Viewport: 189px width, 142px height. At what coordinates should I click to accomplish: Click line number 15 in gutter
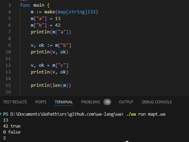[x=8, y=85]
